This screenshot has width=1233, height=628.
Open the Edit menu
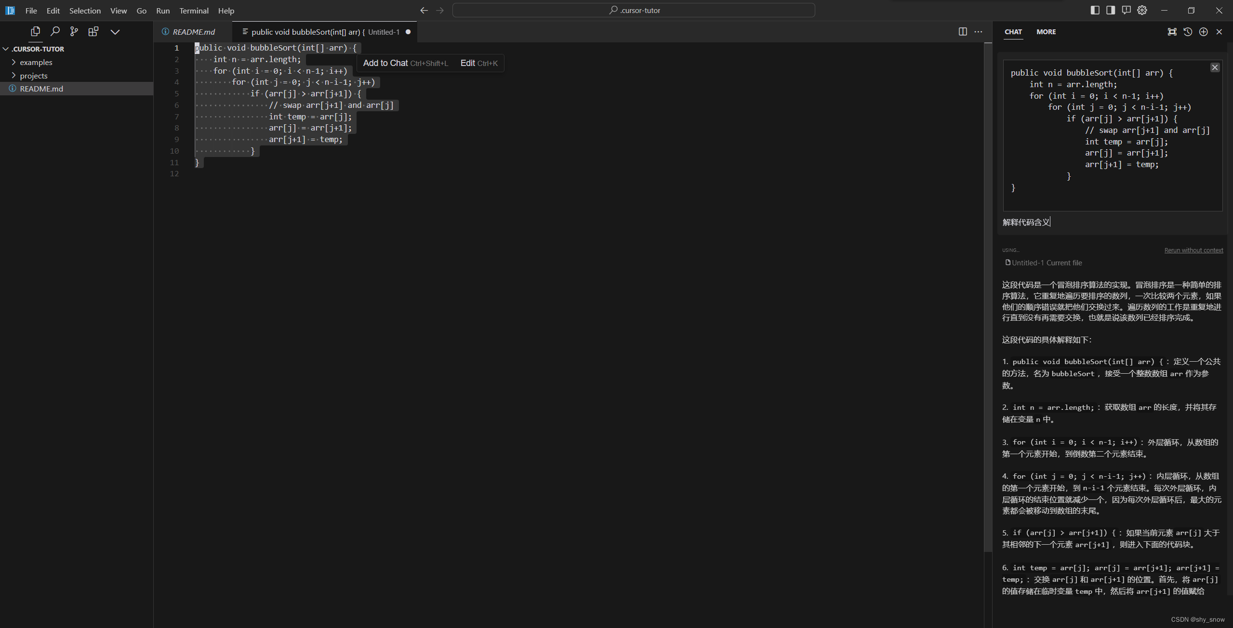click(53, 10)
